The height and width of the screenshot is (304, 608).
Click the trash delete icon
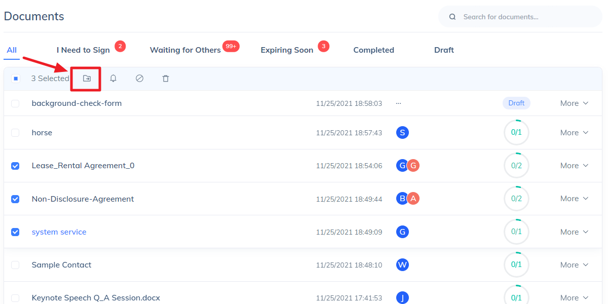166,79
